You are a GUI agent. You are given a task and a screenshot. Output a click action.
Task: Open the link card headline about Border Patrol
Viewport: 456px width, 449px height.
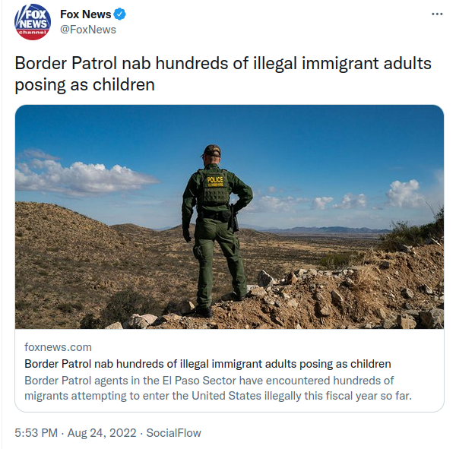click(x=207, y=364)
